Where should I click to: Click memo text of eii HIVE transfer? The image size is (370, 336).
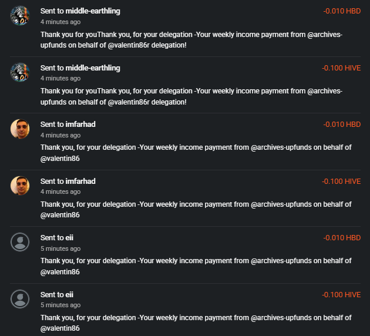pos(196,323)
